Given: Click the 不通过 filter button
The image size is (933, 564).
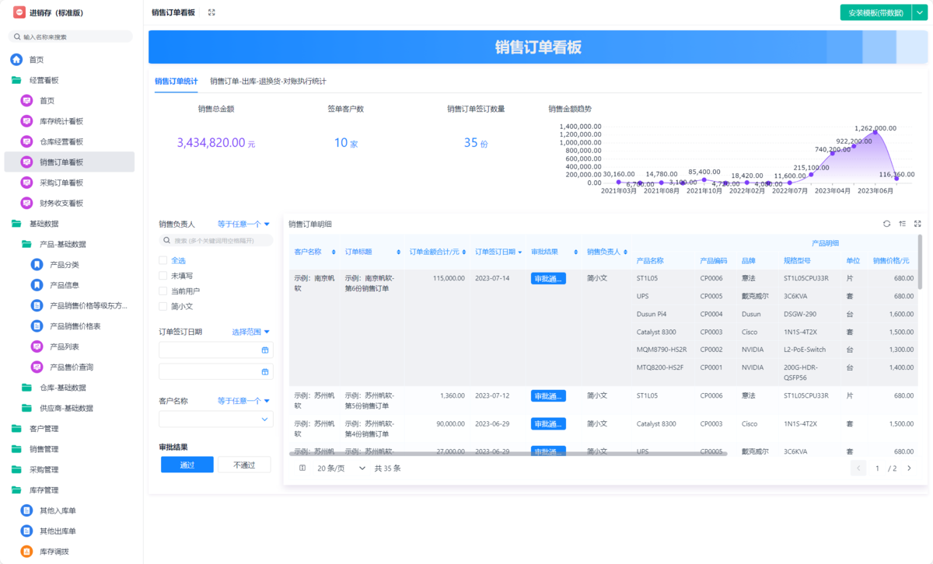Looking at the screenshot, I should [244, 465].
